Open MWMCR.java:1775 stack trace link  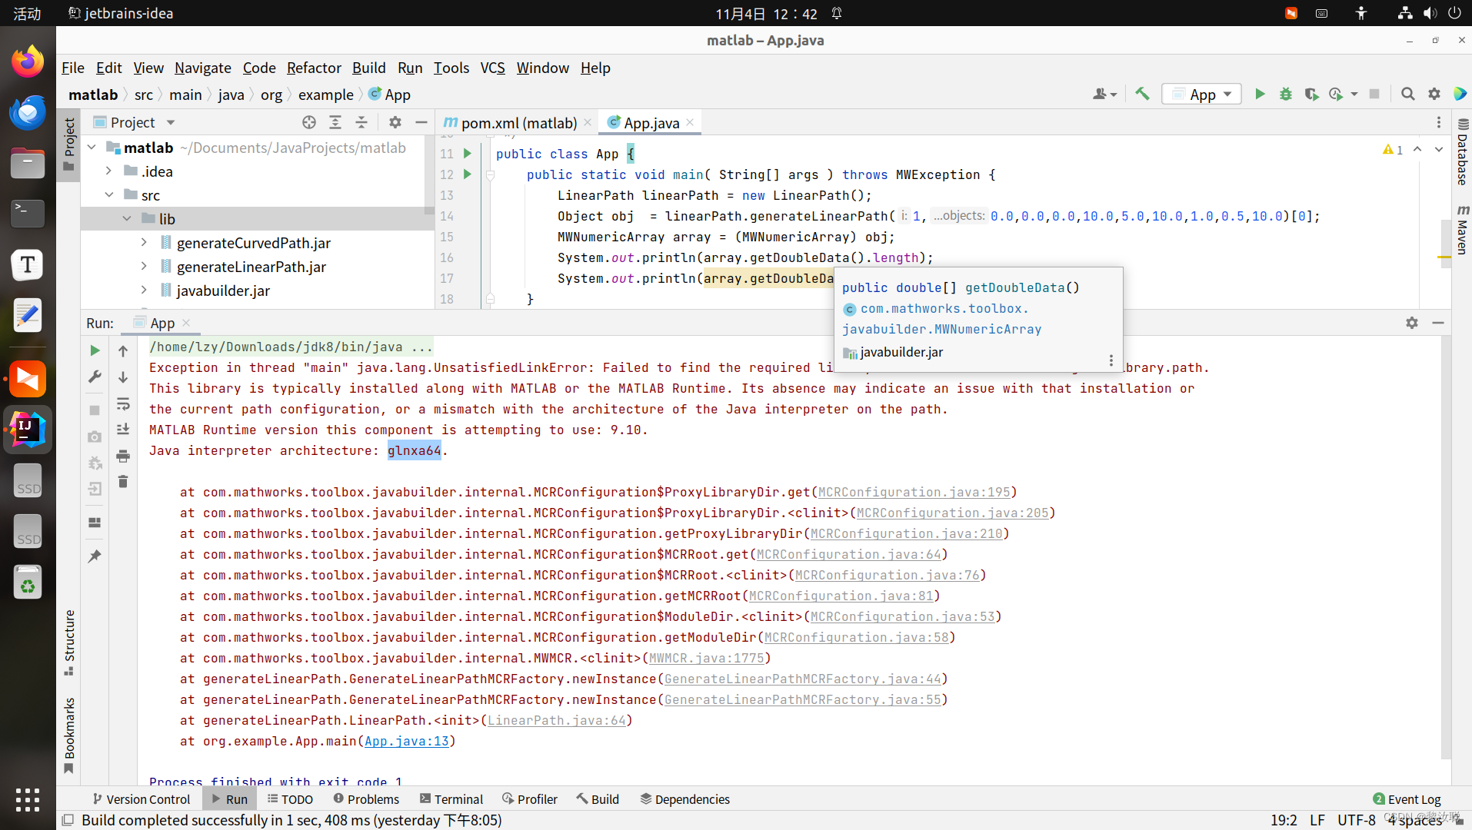(706, 658)
